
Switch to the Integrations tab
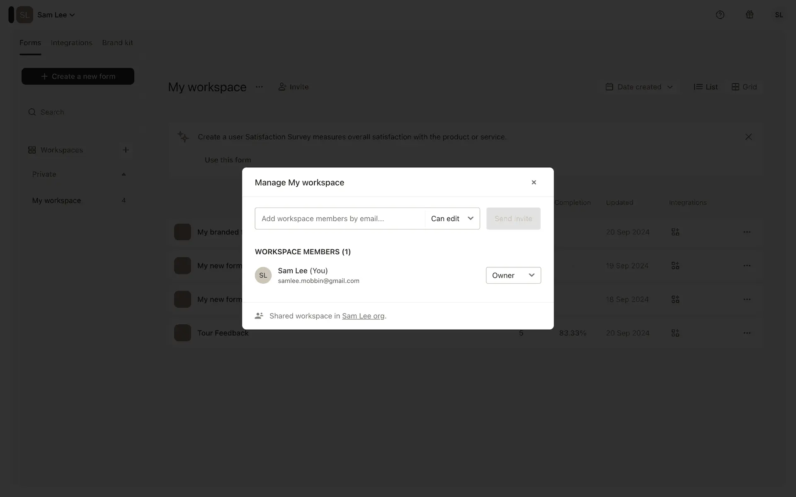(71, 43)
